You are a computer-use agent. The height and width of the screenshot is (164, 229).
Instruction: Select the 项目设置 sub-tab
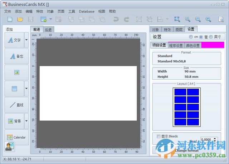(159, 45)
